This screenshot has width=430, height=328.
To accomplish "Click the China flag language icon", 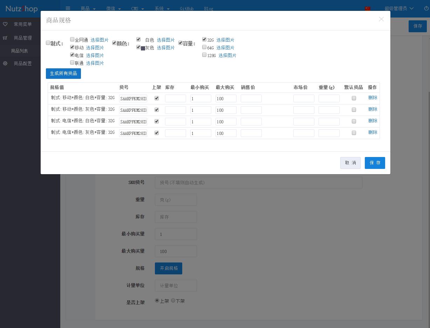I will 368,8.
